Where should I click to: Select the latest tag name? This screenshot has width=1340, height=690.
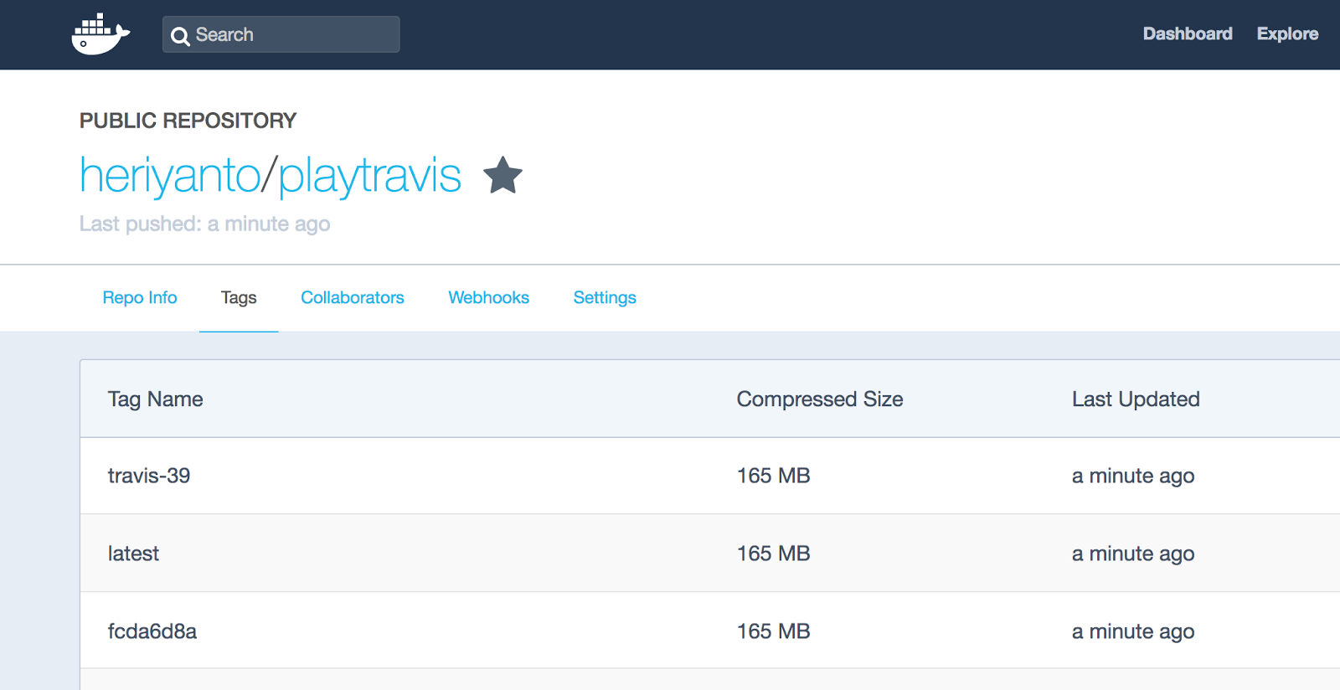click(x=133, y=554)
